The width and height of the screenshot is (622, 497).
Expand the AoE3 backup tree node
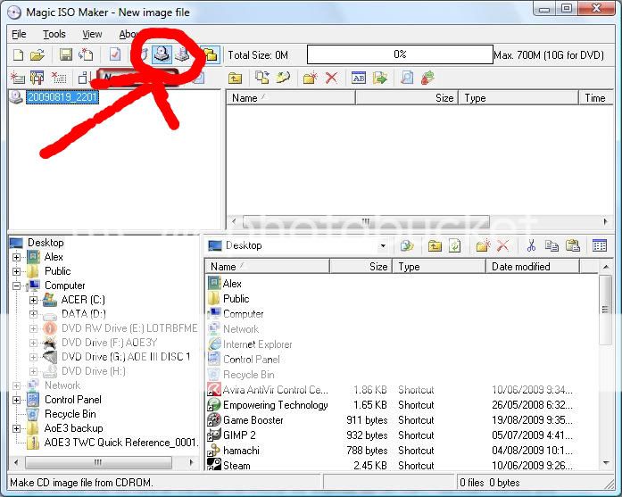[16, 428]
